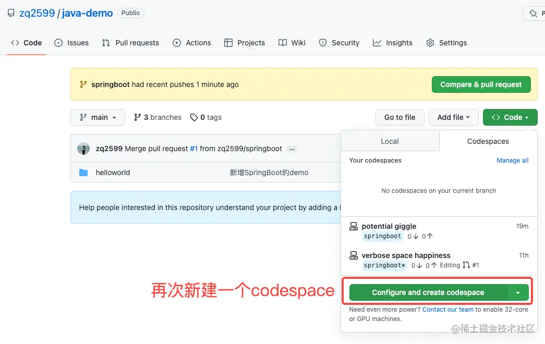Screen dimensions: 545x344
Task: Click the zq2599 avatar in commit row
Action: tap(83, 149)
